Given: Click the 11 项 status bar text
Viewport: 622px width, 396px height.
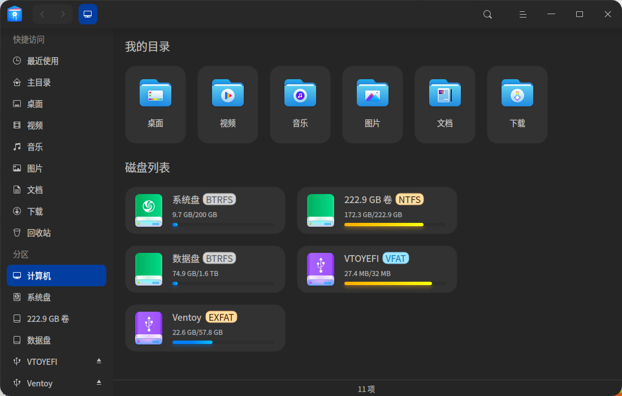Looking at the screenshot, I should [x=366, y=389].
